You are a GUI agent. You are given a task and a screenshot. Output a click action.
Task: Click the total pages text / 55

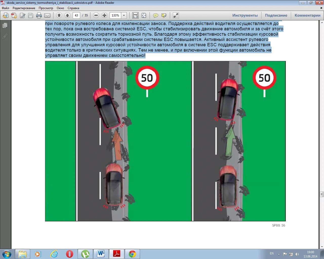point(85,15)
